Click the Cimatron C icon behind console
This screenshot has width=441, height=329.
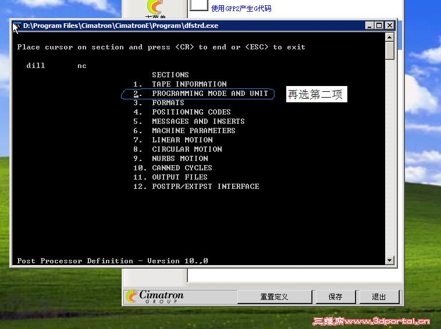pos(155,7)
